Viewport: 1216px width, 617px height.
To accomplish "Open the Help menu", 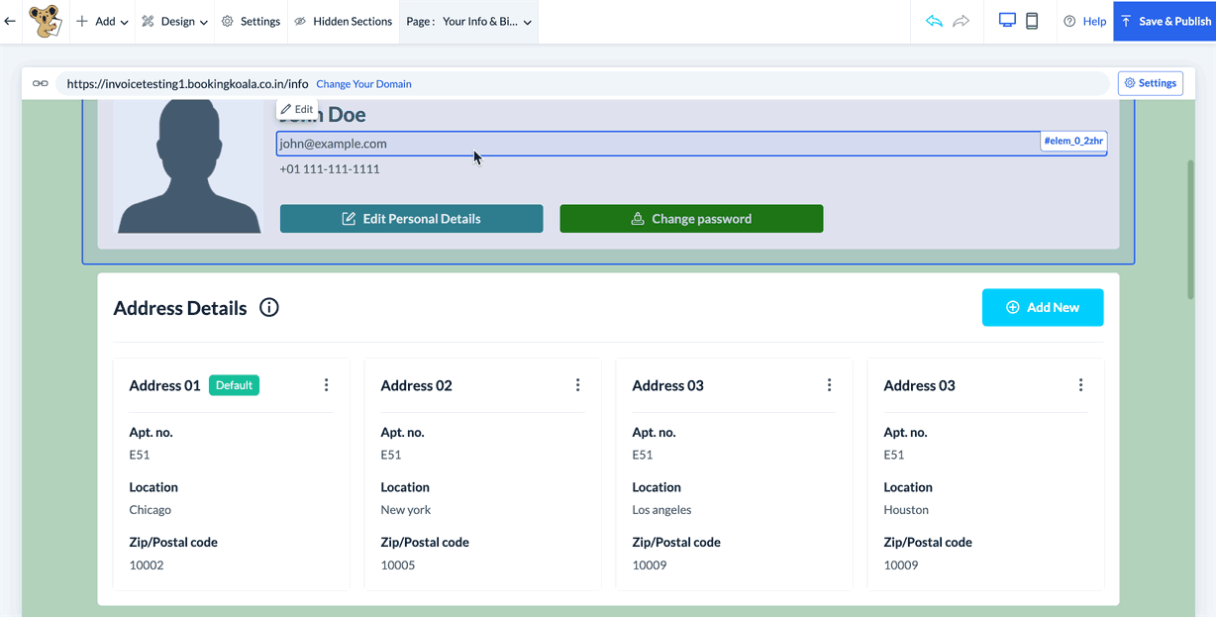I will click(x=1084, y=21).
